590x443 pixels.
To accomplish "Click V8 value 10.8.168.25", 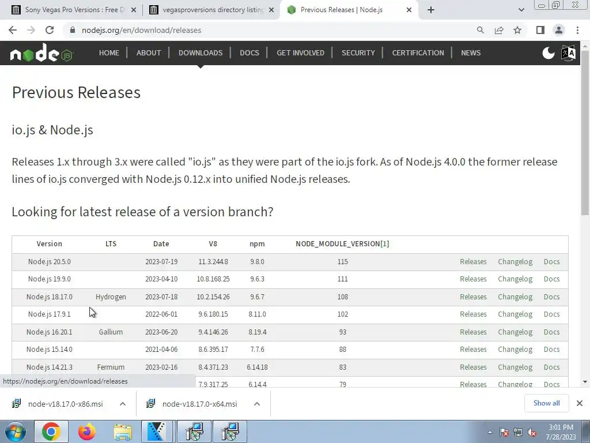I will pos(213,279).
